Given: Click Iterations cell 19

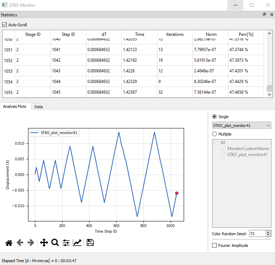Looking at the screenshot, I should pos(175,60).
